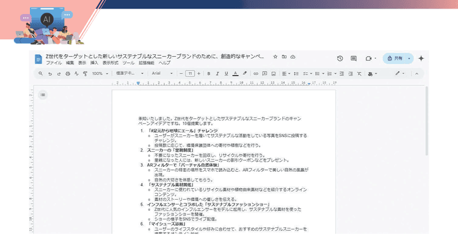458x240 pixels.
Task: Click the right indent marker on ruler
Action: click(309, 83)
